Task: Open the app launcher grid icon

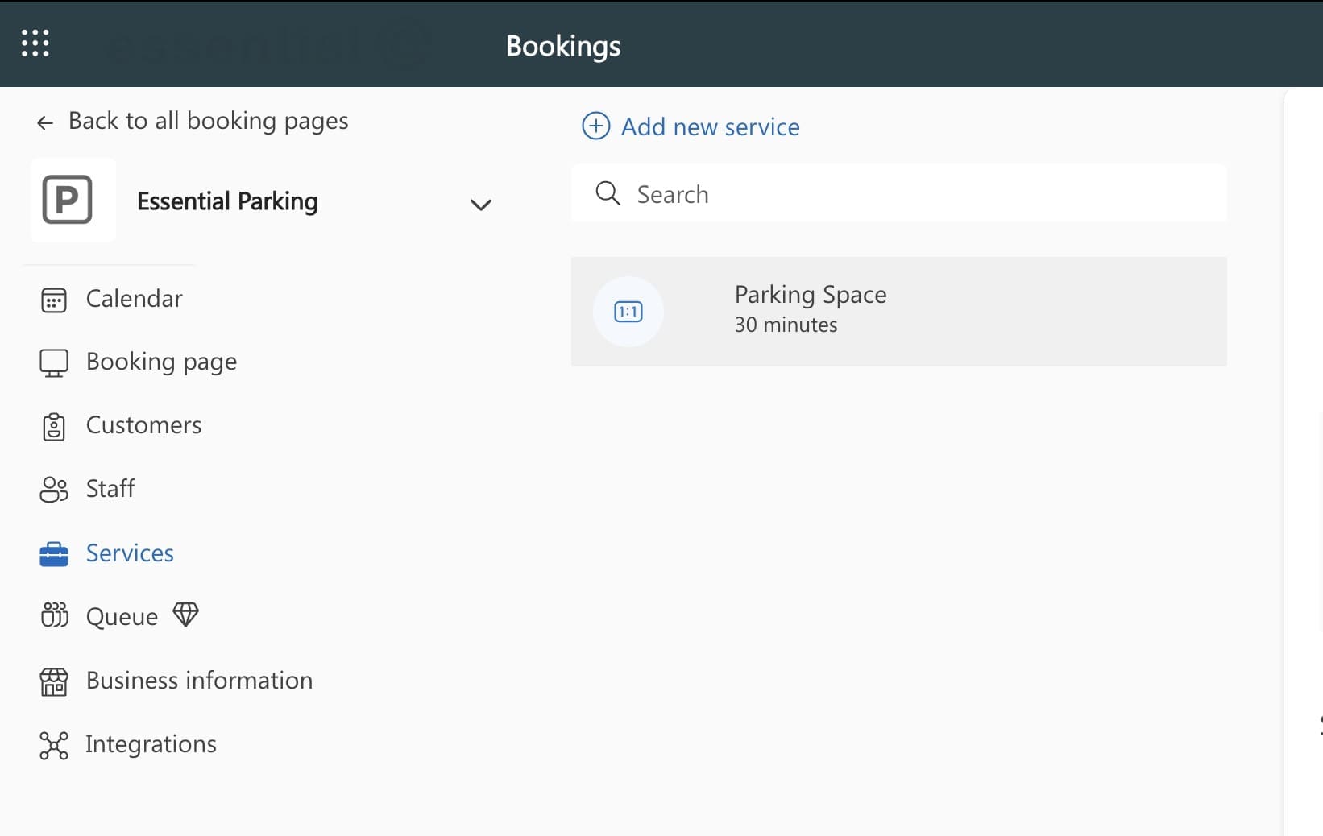Action: 35,43
